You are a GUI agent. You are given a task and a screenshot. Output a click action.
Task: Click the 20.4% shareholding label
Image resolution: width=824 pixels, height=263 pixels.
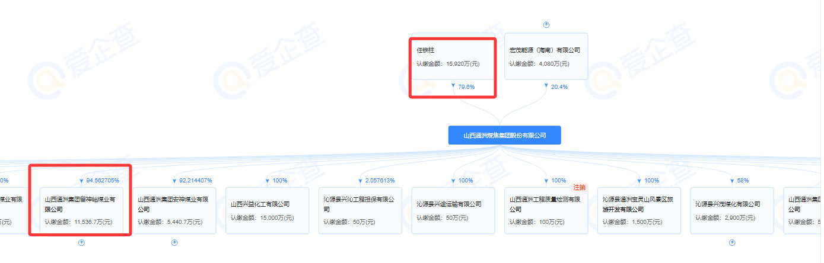click(559, 86)
